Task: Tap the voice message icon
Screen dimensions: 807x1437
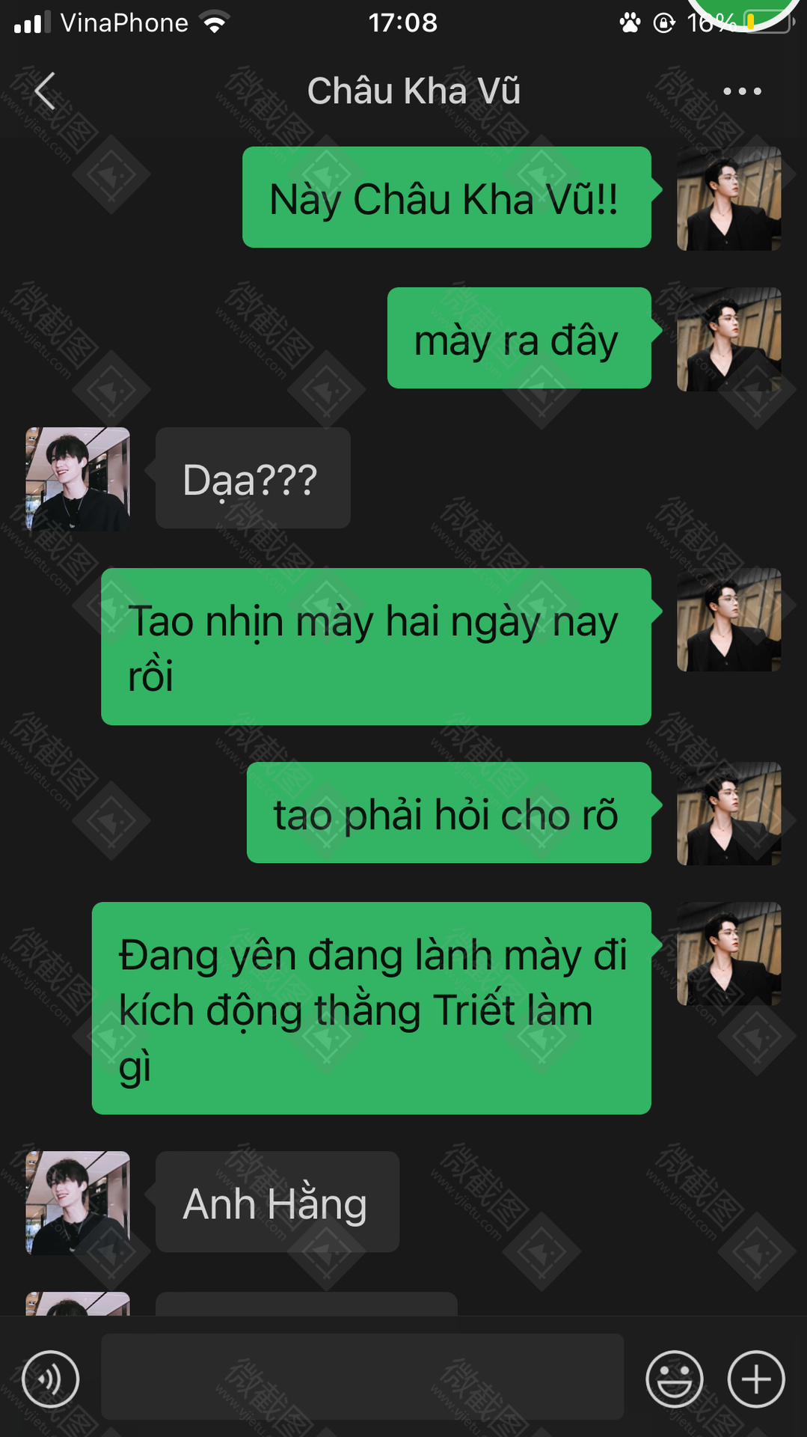Action: point(50,1379)
